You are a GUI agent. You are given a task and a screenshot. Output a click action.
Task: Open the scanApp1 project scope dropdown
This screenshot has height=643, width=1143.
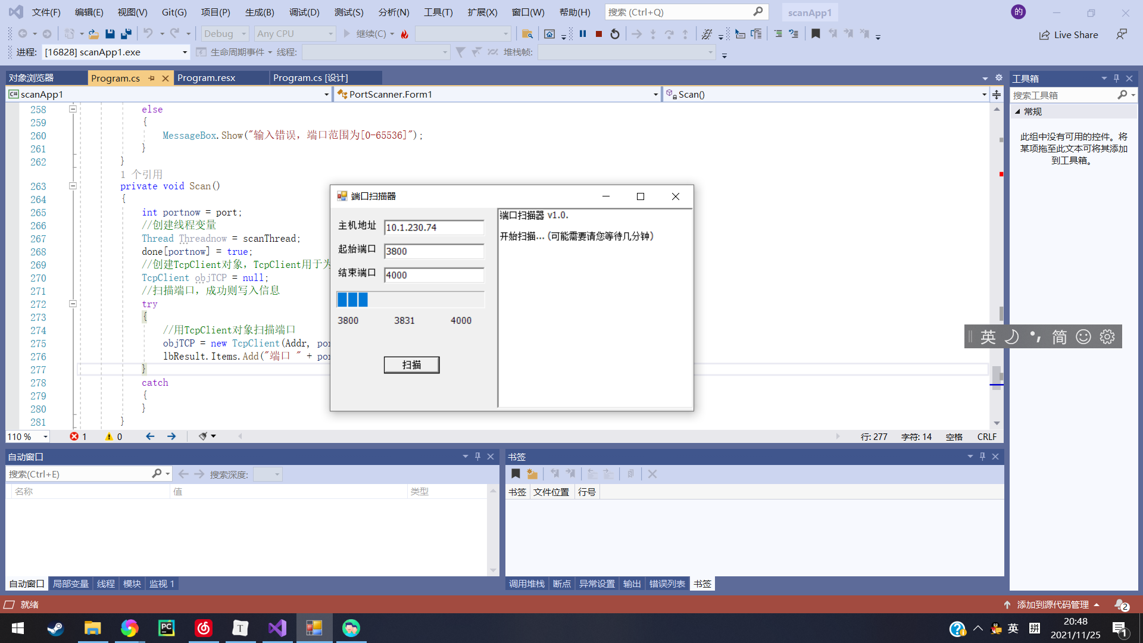pos(326,94)
